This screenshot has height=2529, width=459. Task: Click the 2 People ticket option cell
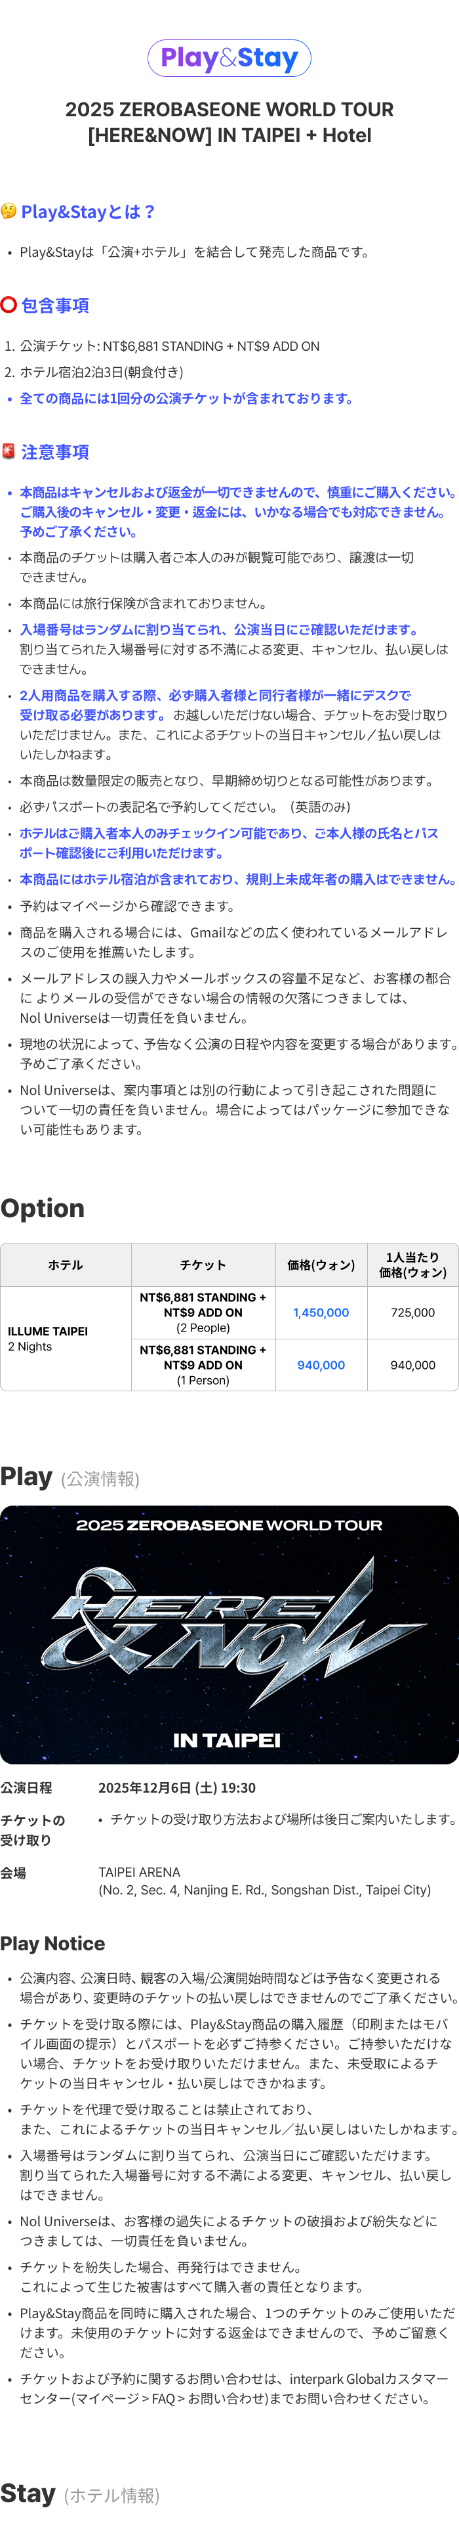click(x=203, y=1312)
